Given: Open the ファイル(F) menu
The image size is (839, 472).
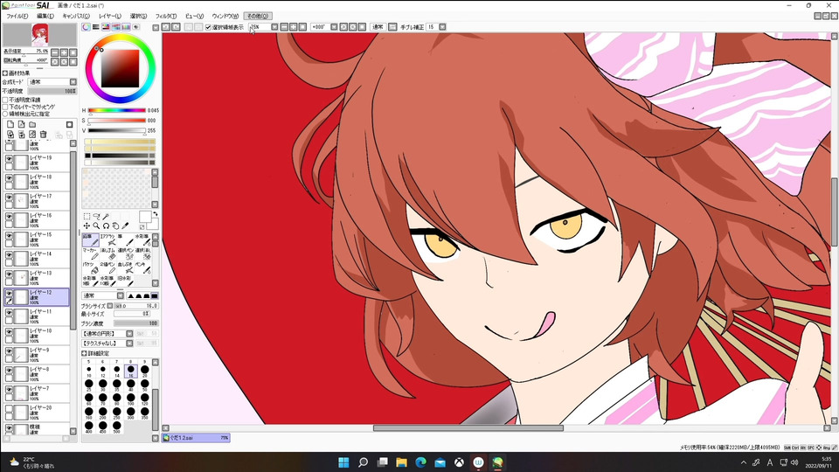Looking at the screenshot, I should pyautogui.click(x=17, y=16).
